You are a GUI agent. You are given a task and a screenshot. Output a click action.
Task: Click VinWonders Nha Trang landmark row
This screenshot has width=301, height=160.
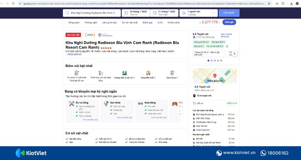pos(214,122)
